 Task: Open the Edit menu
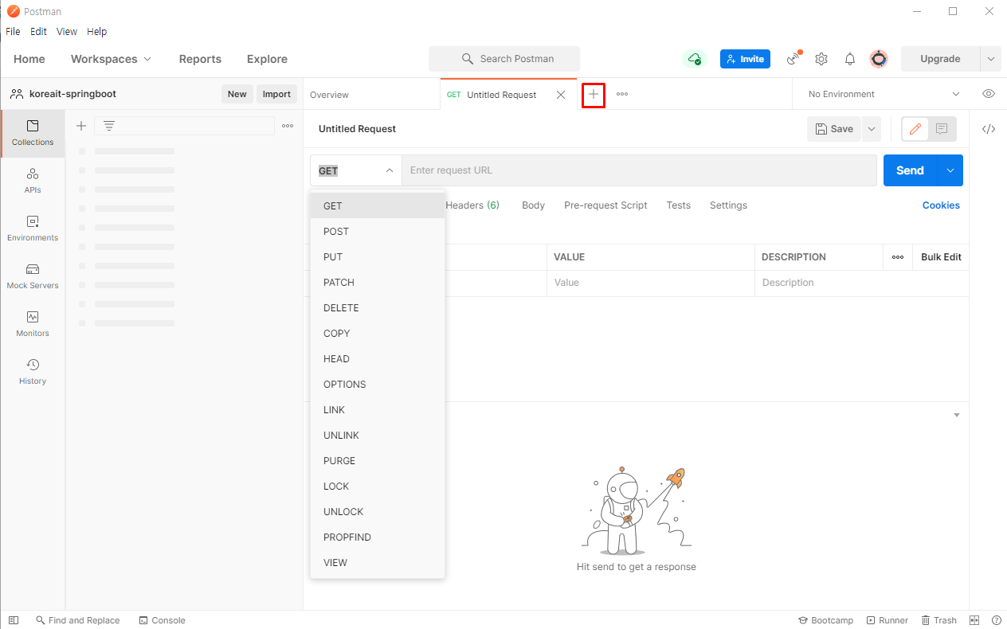click(38, 32)
